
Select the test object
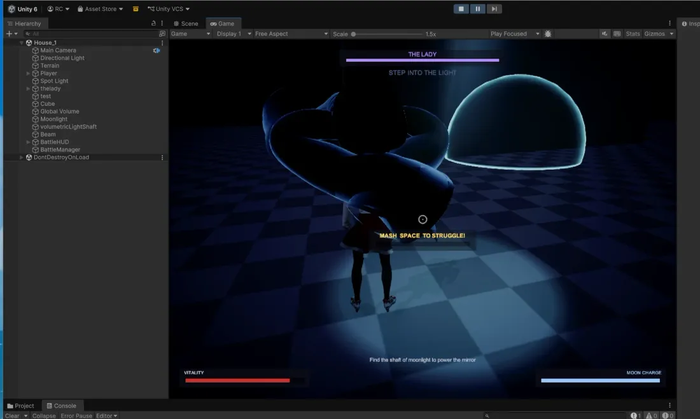coord(46,96)
